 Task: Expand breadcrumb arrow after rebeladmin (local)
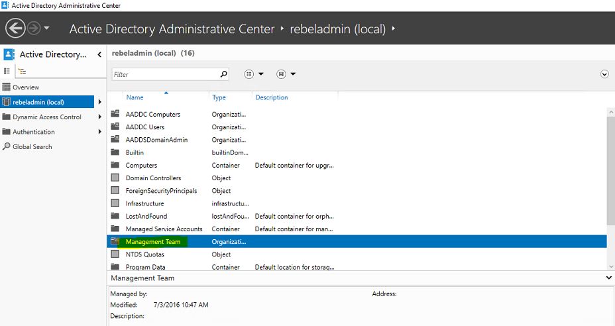coord(394,28)
